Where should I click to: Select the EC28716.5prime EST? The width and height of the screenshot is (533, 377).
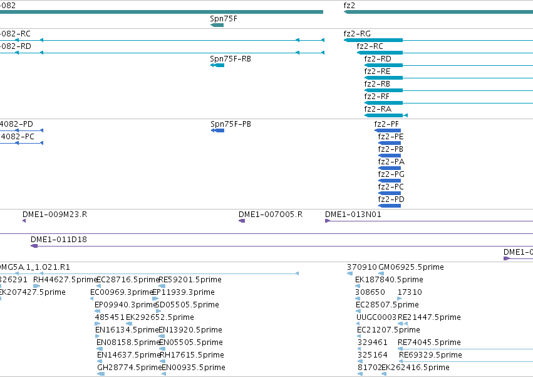coord(98,286)
